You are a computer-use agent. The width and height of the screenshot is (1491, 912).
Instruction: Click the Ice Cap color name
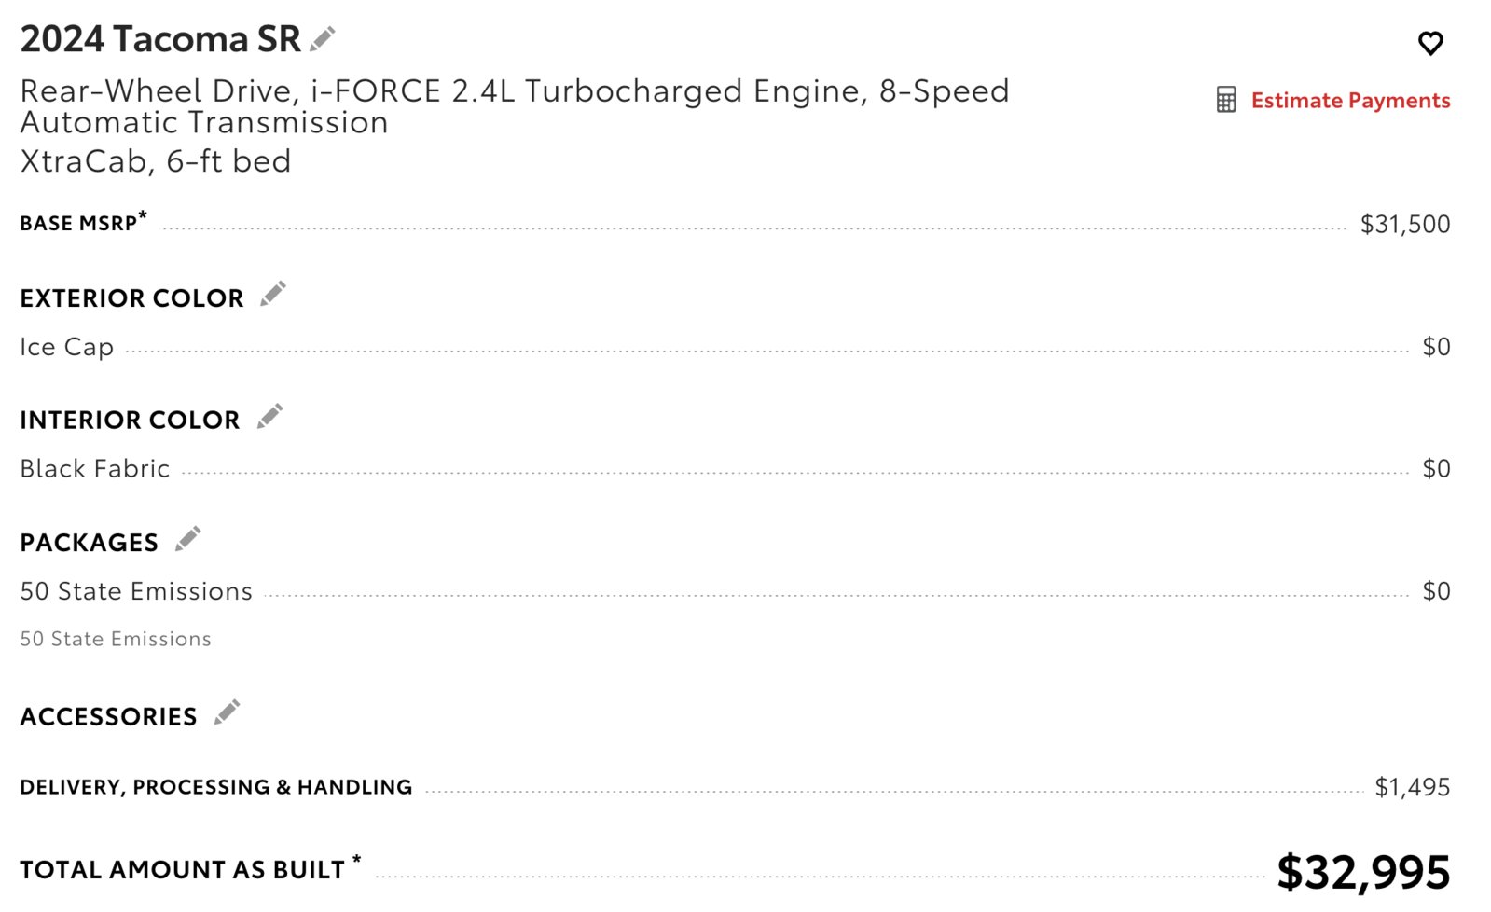point(67,348)
